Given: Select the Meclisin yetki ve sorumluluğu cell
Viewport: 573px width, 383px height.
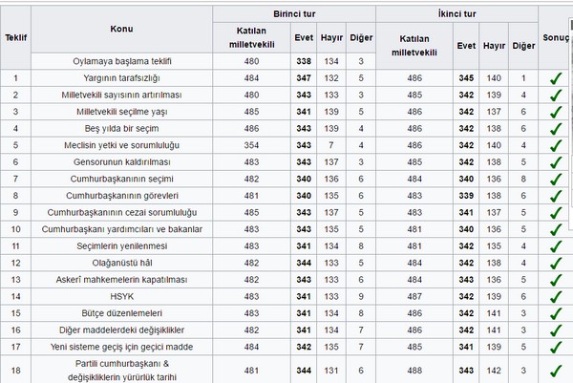Looking at the screenshot, I should point(122,145).
